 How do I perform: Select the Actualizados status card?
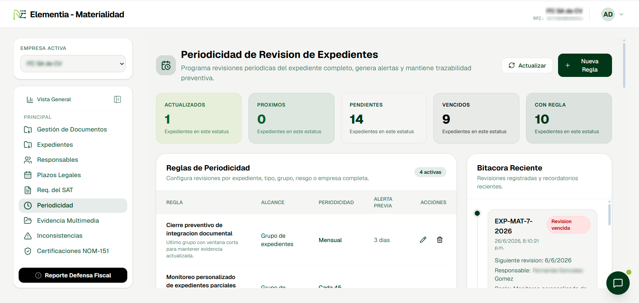(199, 118)
